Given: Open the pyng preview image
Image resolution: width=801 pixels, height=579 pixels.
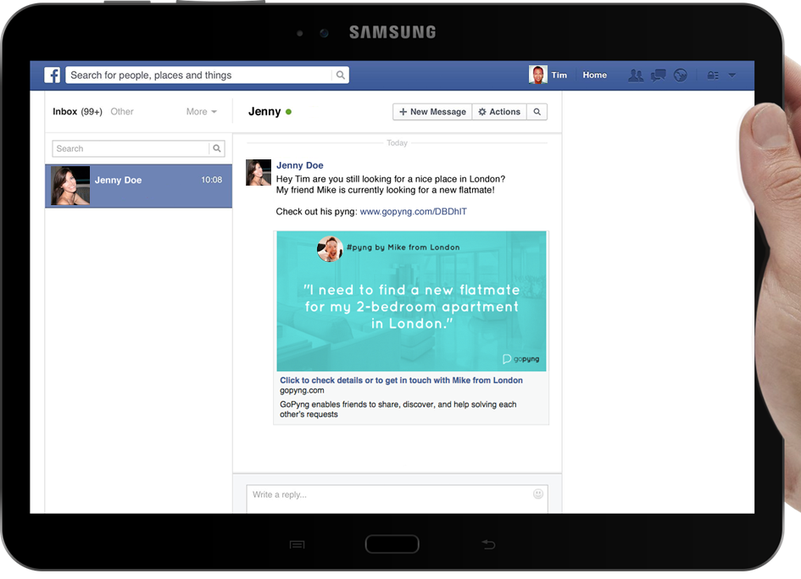Looking at the screenshot, I should [411, 301].
